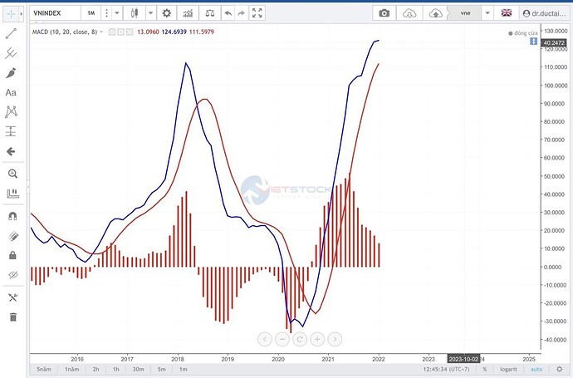The height and width of the screenshot is (378, 573).
Task: Select the XABCD pattern tool
Action: click(x=12, y=112)
